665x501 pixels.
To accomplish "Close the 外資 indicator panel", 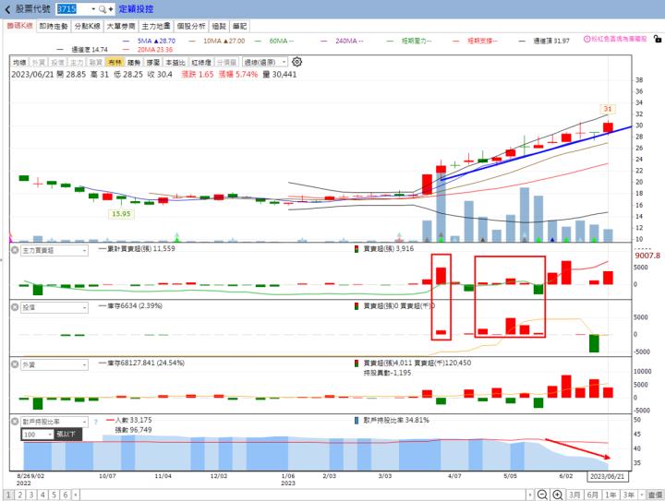I will (15, 364).
